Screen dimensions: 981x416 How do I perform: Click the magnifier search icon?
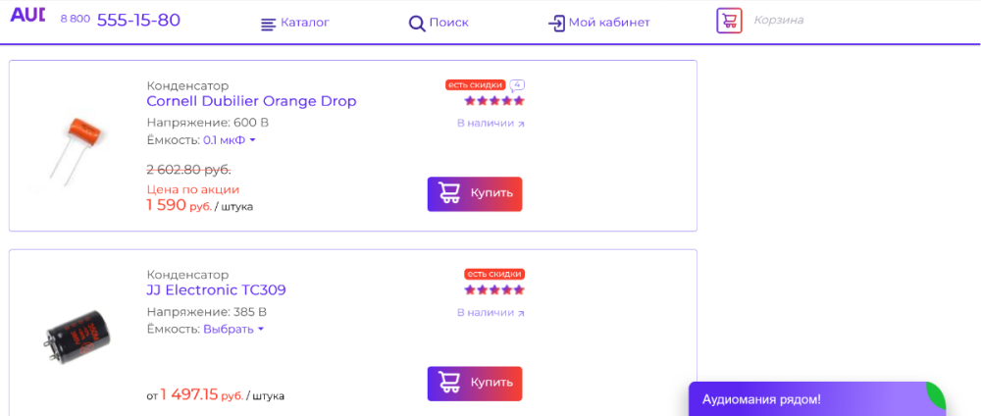pyautogui.click(x=417, y=24)
